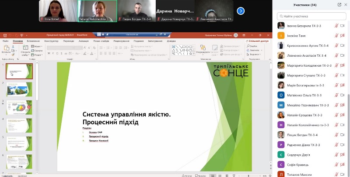
Task: Follow the Процесний підхід link on slide
Action: click(x=98, y=136)
